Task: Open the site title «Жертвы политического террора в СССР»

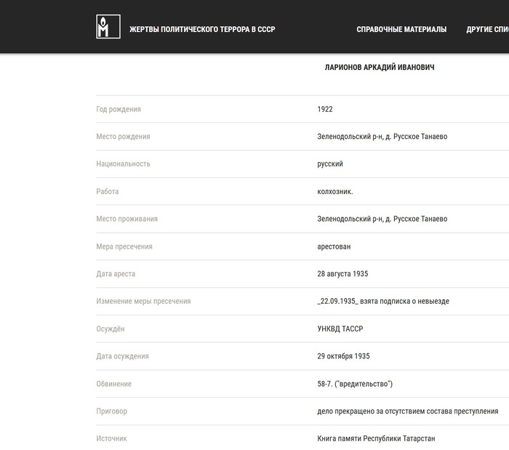Action: 202,30
